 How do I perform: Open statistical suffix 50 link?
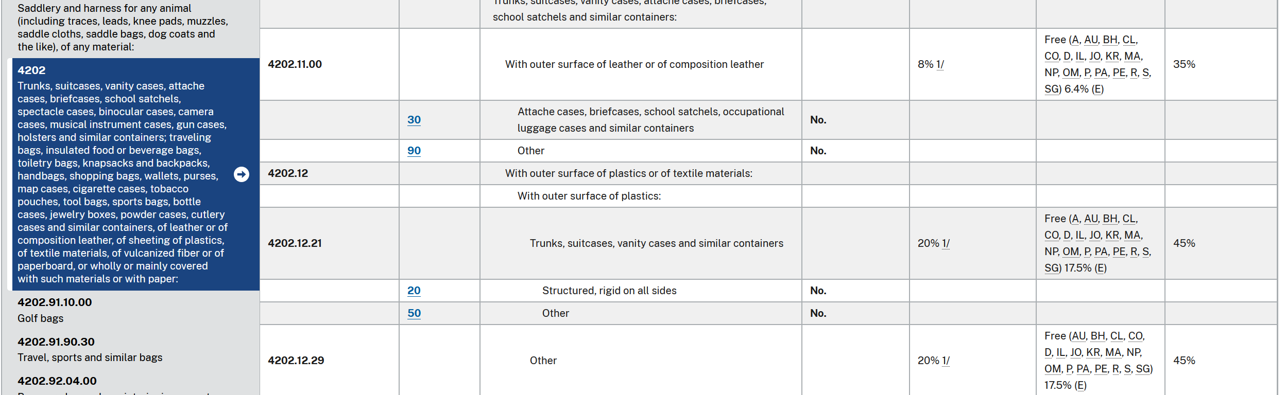(414, 313)
